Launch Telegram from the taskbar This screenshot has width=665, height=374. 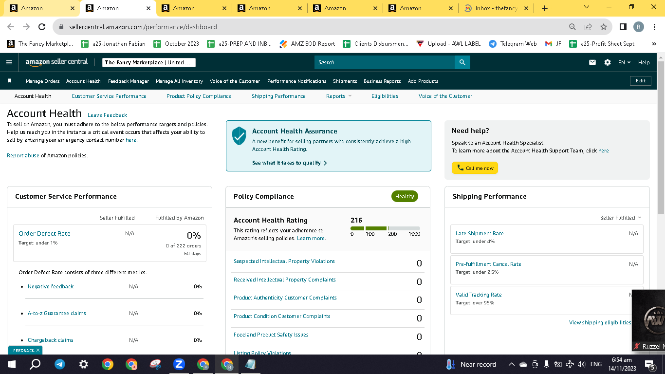pyautogui.click(x=60, y=364)
